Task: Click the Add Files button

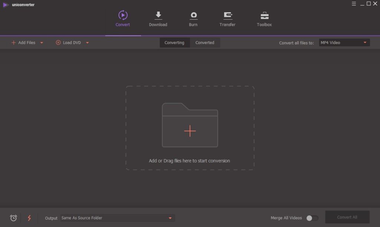Action: tap(23, 43)
